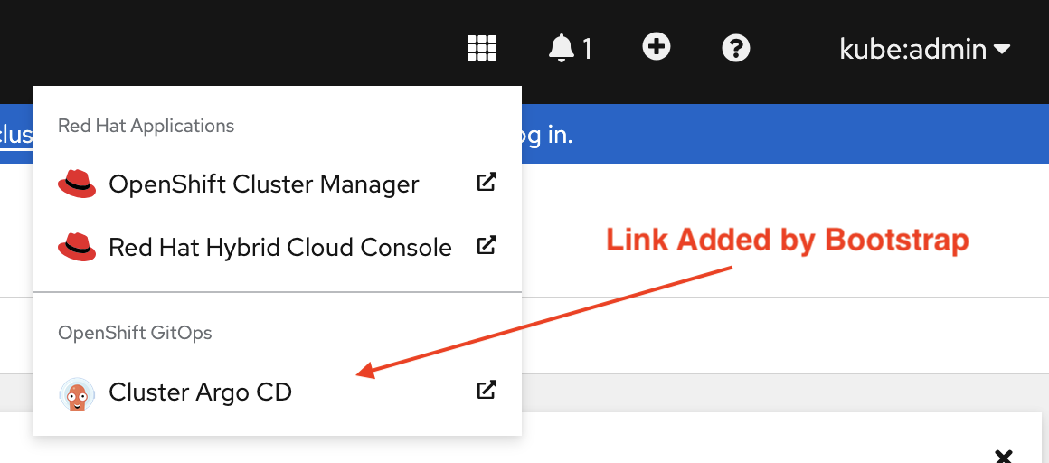Close the panel with the X button

[1004, 457]
